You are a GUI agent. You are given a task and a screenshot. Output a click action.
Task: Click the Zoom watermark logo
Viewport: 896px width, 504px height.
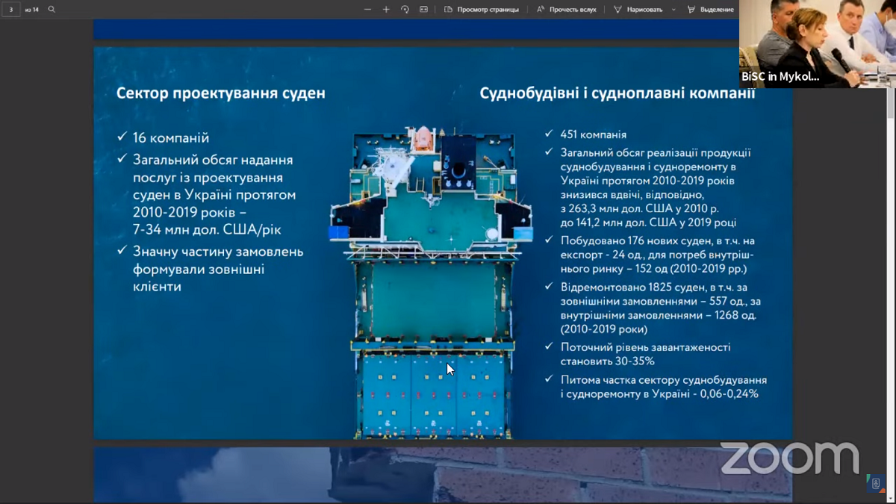(789, 458)
